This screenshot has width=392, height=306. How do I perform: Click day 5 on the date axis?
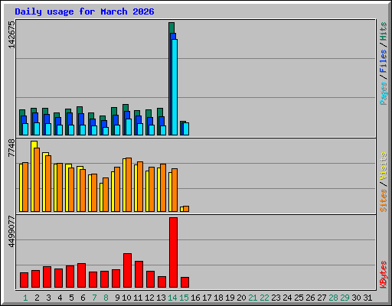(71, 298)
